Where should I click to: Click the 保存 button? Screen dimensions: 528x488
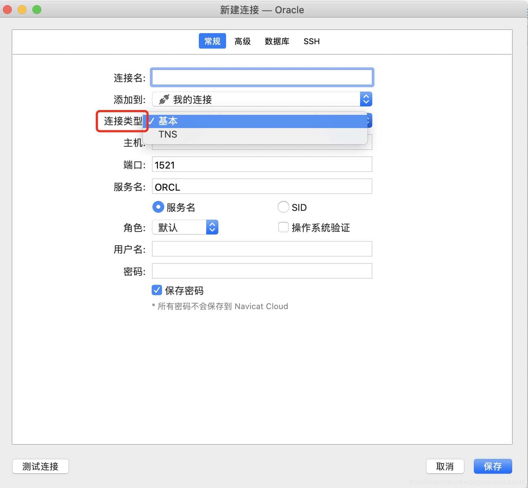click(x=493, y=466)
